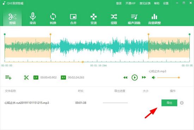Click the playhead position dot on timeline
Screen dimensions: 194x130
tap(83, 62)
